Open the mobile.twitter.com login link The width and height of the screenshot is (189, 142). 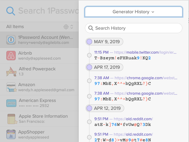[x=145, y=52]
